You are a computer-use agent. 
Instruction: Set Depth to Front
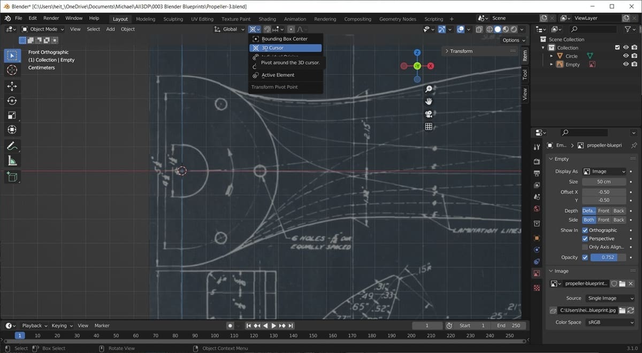tap(603, 211)
